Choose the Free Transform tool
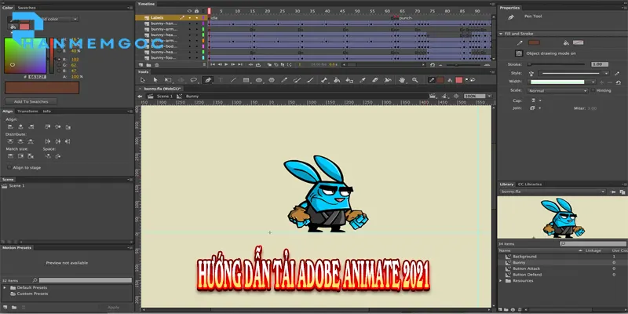The image size is (628, 314). coord(168,80)
